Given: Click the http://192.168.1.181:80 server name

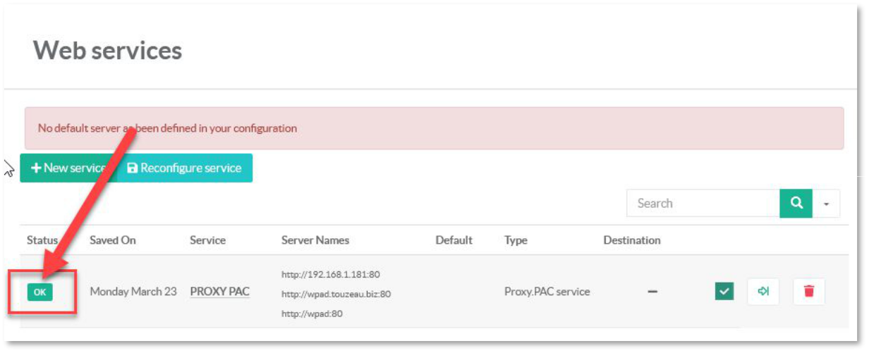Looking at the screenshot, I should 330,275.
